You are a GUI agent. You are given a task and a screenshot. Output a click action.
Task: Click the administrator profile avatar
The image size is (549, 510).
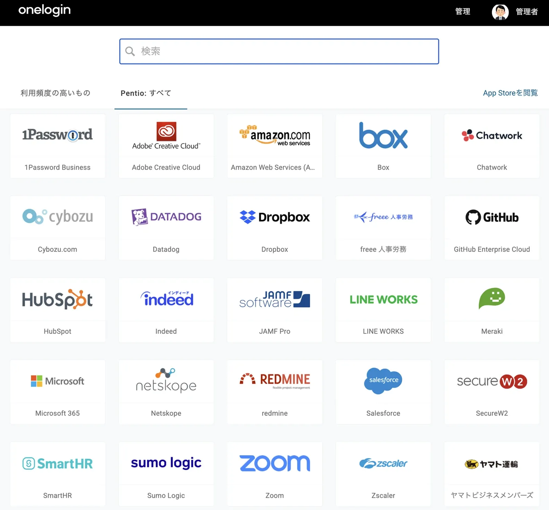[500, 12]
